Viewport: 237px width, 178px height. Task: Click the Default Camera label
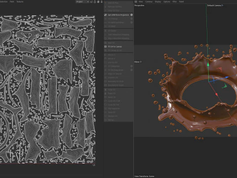click(x=214, y=5)
